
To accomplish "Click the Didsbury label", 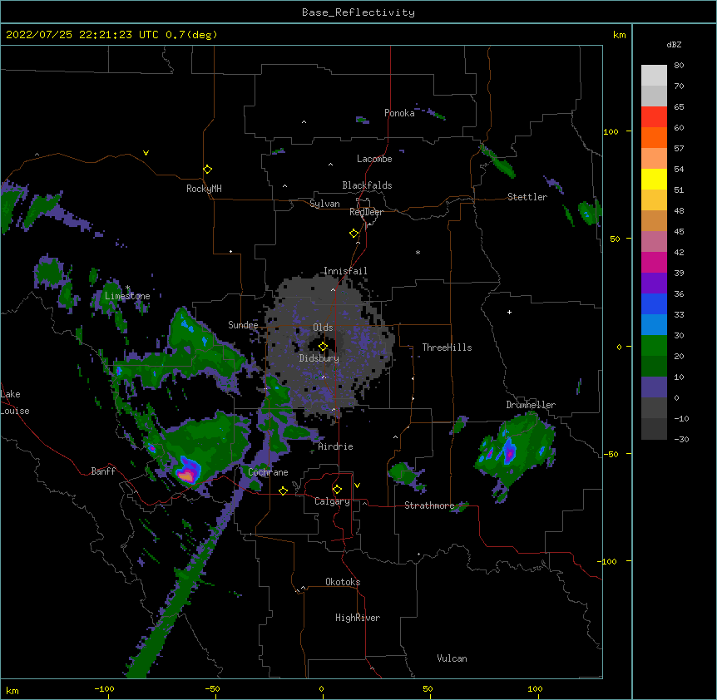I will (319, 358).
